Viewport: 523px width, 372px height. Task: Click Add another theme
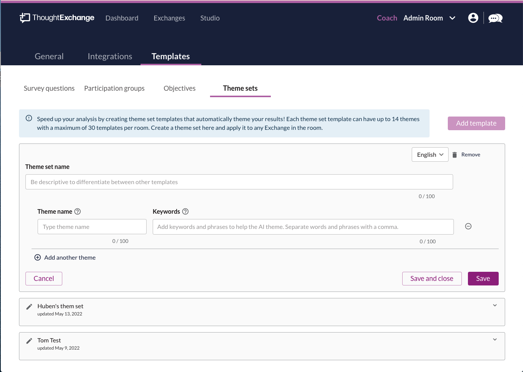(x=70, y=257)
